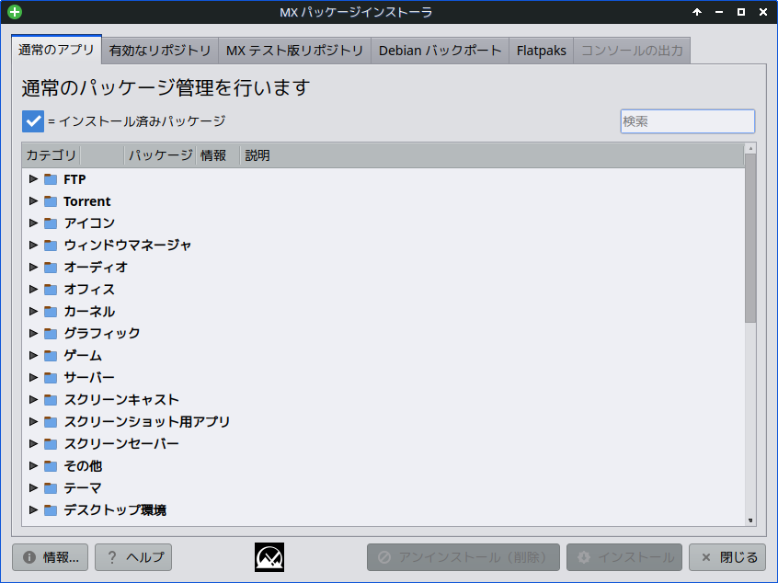Select the テーマ category label
This screenshot has width=778, height=583.
pos(83,488)
